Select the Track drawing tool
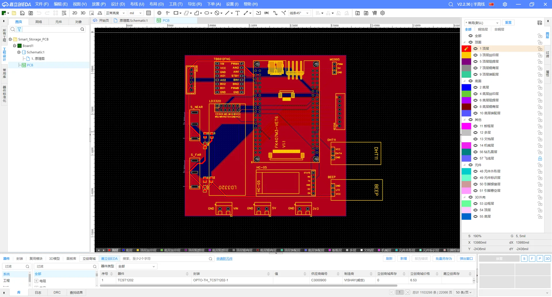This screenshot has width=552, height=297. pos(227,13)
